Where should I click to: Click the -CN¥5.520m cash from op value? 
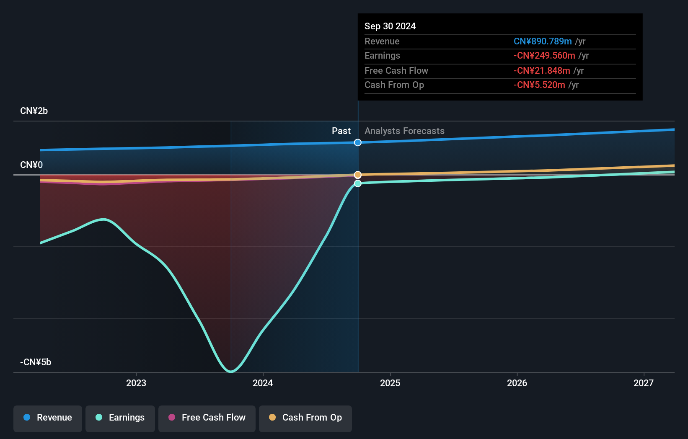(x=539, y=85)
